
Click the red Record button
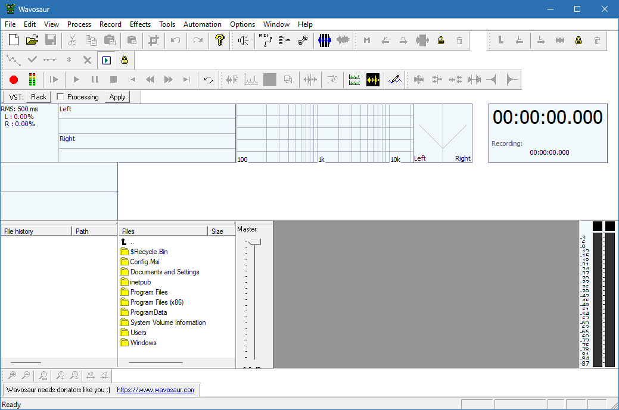[14, 80]
